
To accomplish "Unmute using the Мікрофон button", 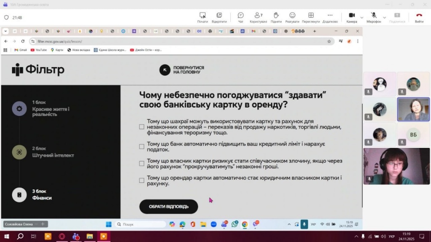I will pyautogui.click(x=373, y=17).
